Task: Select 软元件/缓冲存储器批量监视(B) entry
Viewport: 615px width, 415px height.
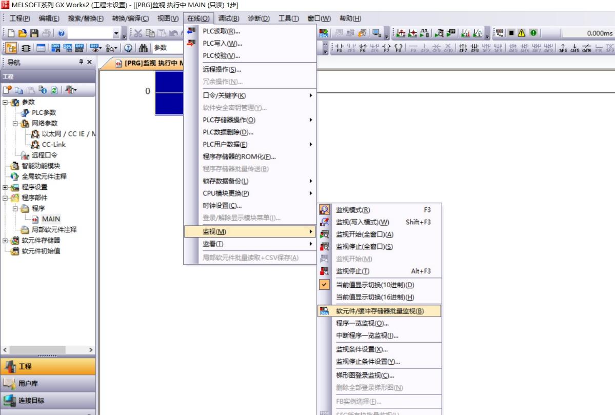Action: [379, 311]
